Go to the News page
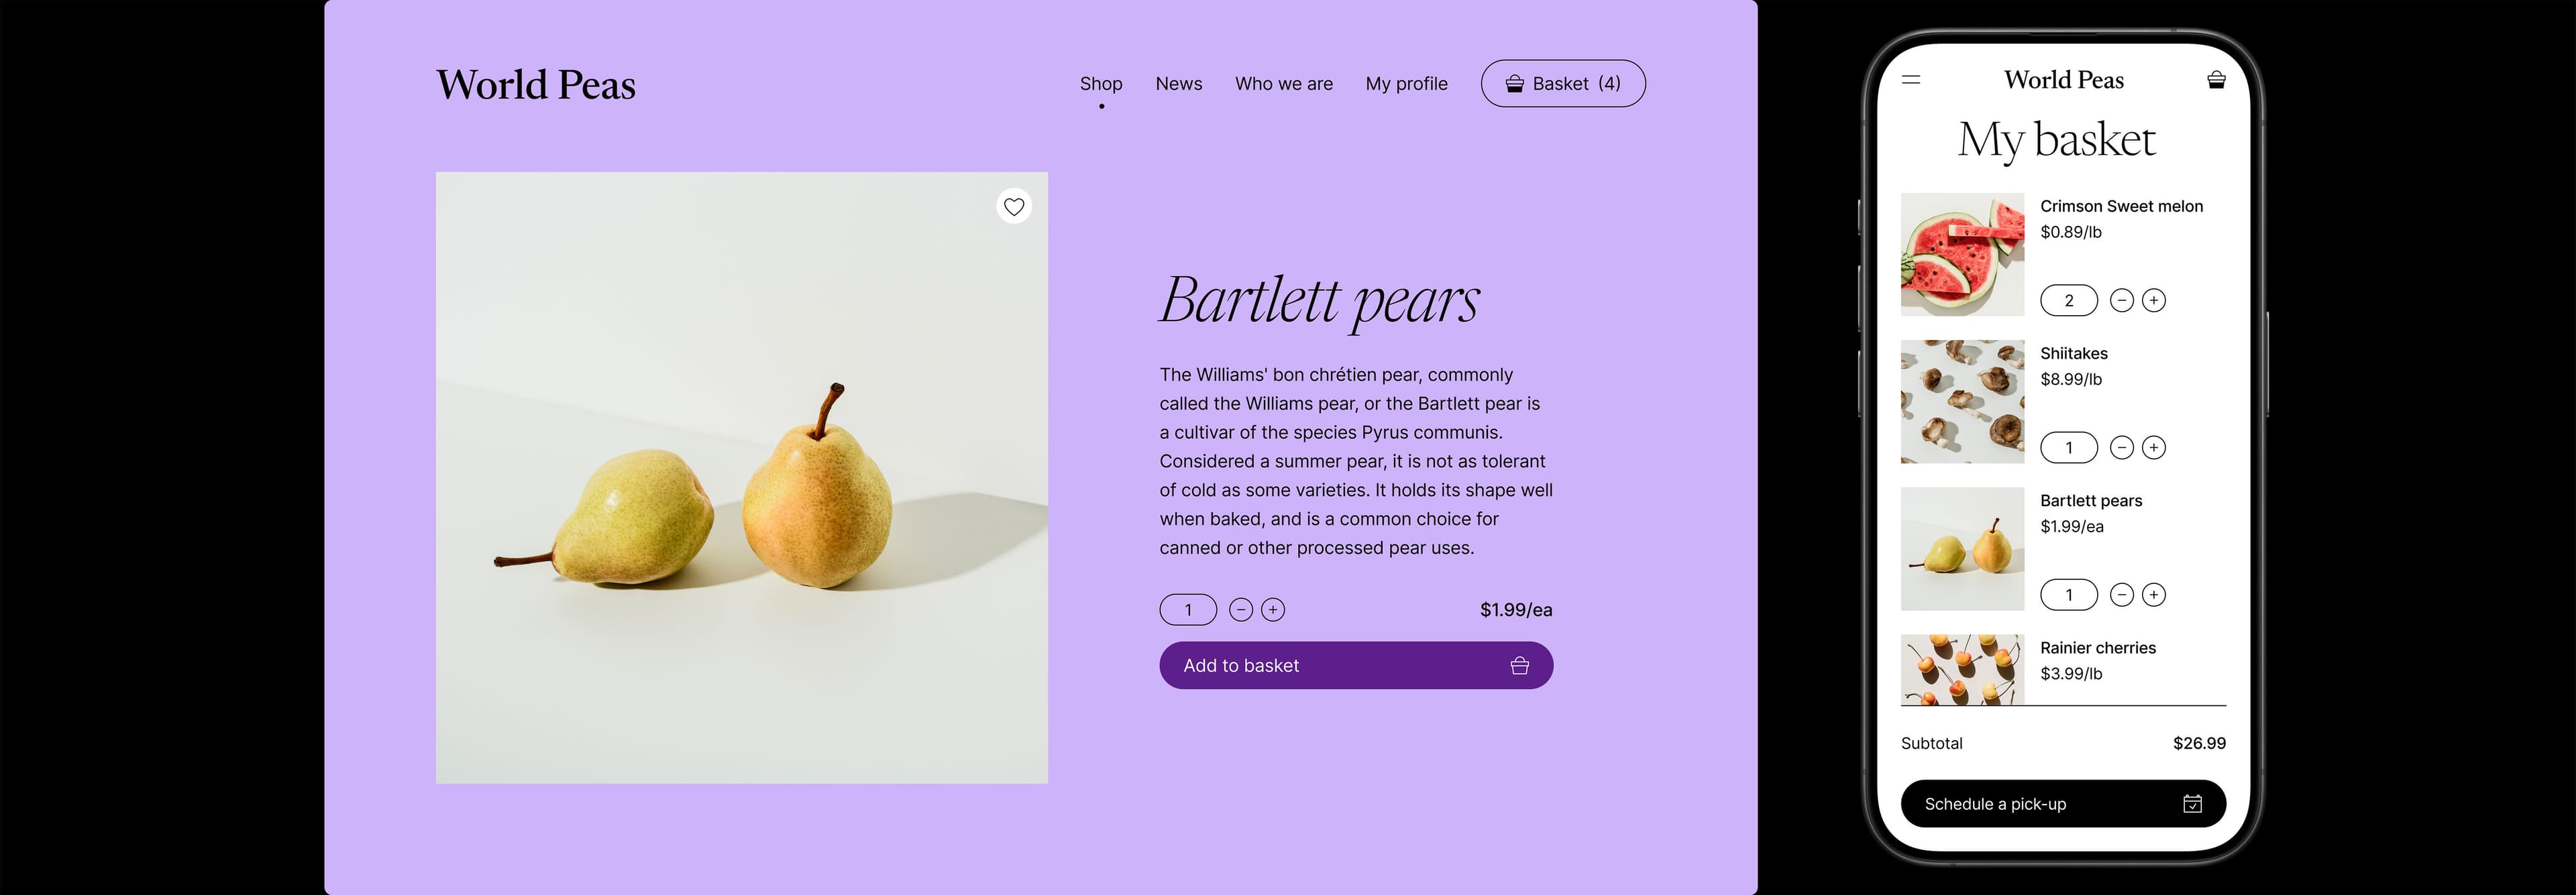Screen dimensions: 2576x895 pos(1179,84)
